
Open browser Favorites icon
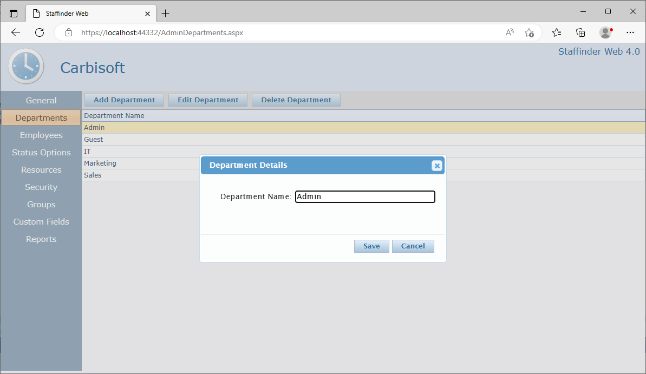pos(557,32)
